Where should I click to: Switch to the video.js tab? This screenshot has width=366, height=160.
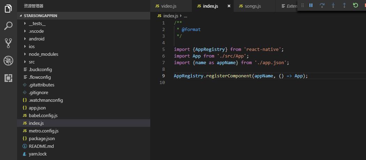pyautogui.click(x=169, y=6)
